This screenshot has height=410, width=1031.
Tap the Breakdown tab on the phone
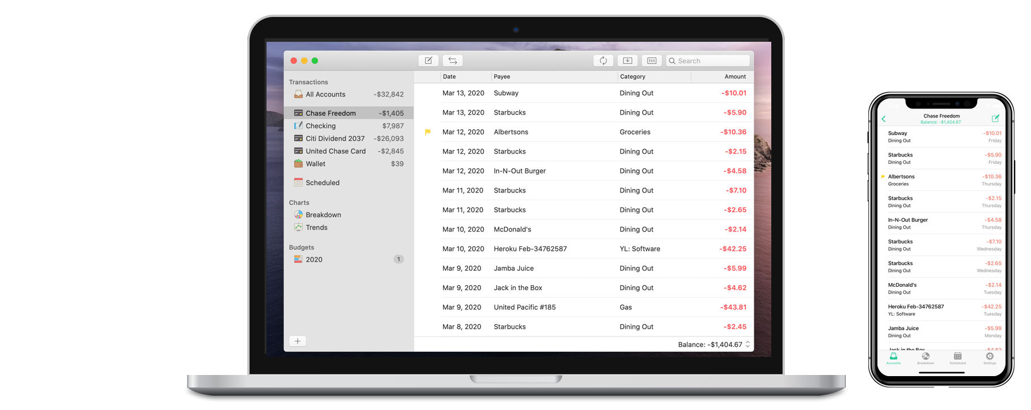click(x=925, y=359)
